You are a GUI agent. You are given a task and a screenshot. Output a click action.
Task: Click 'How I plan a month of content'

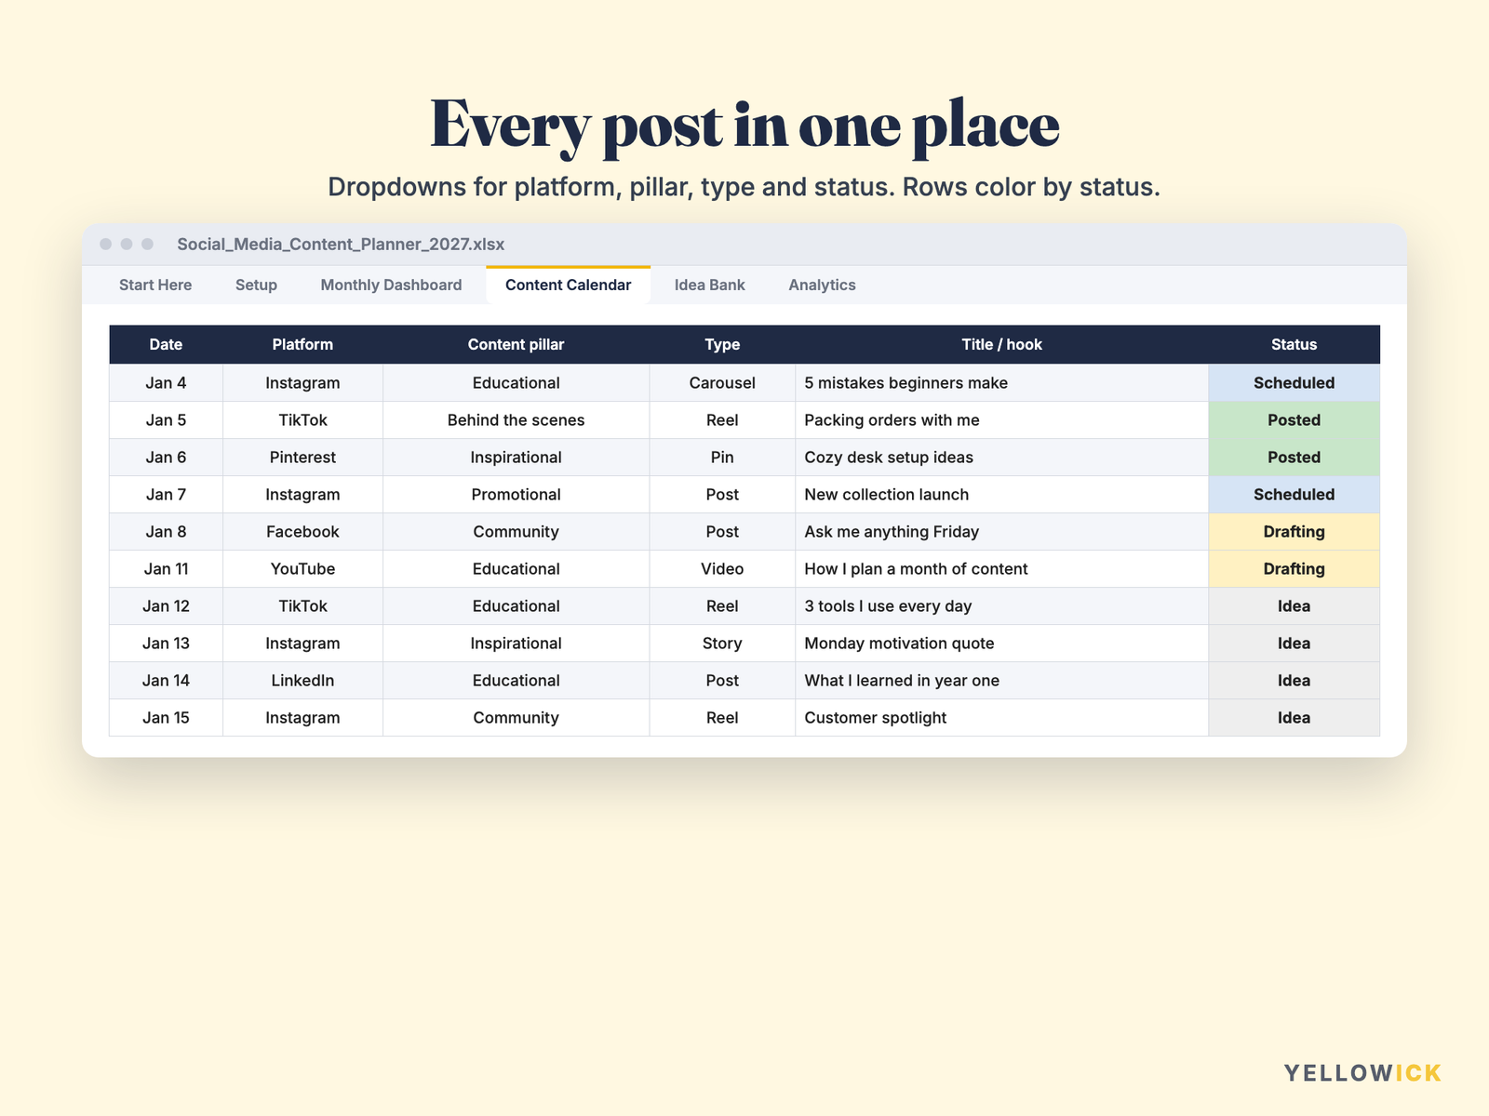click(x=916, y=569)
